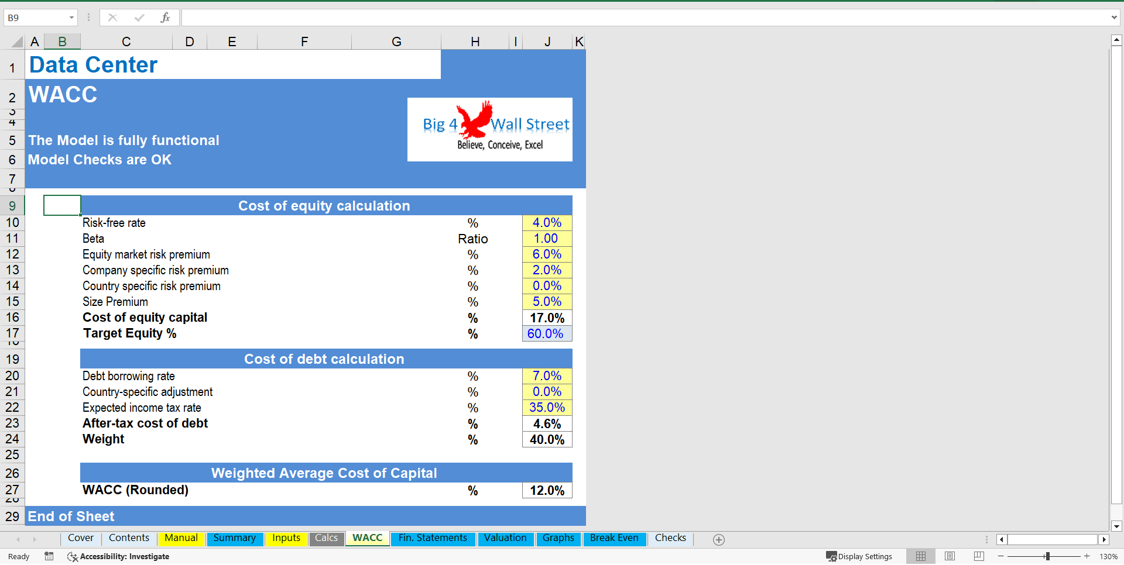Click into the formula bar input
Image resolution: width=1124 pixels, height=565 pixels.
[644, 18]
